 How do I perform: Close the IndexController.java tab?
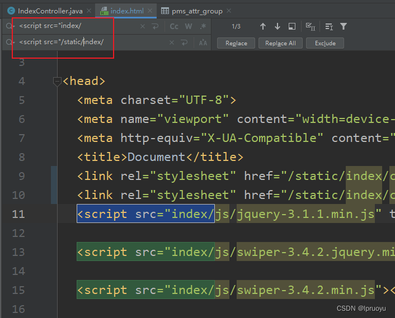click(x=89, y=11)
